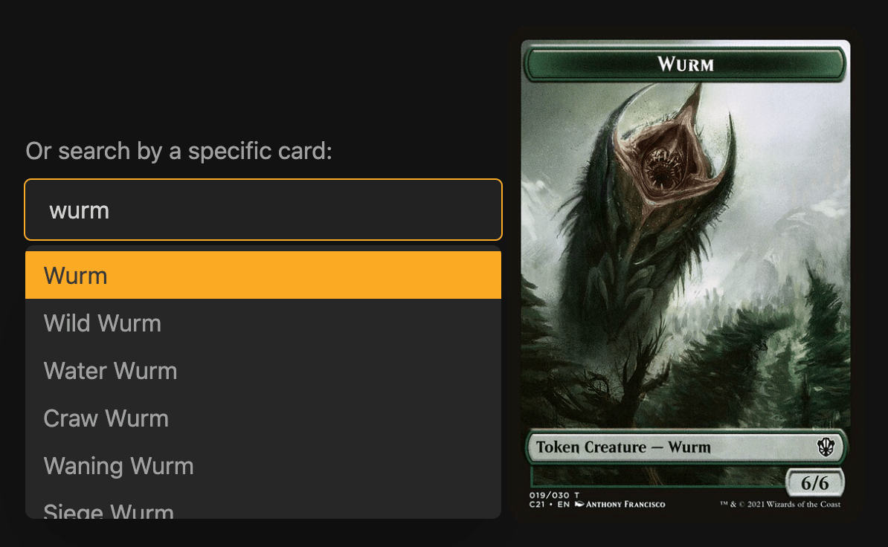Open the Wurm token card preview image

pyautogui.click(x=685, y=274)
